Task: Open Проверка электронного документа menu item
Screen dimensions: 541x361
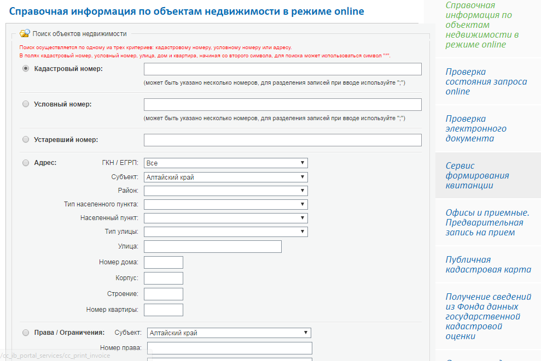Action: coord(475,128)
